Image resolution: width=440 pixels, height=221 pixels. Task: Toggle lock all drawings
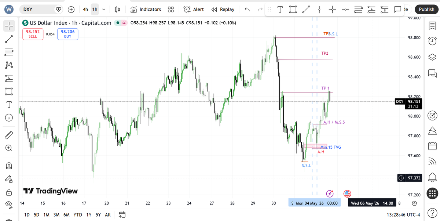10,192
